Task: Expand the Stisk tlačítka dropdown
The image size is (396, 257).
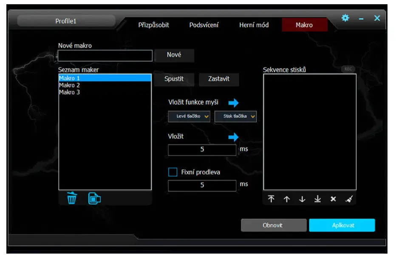Action: point(236,116)
